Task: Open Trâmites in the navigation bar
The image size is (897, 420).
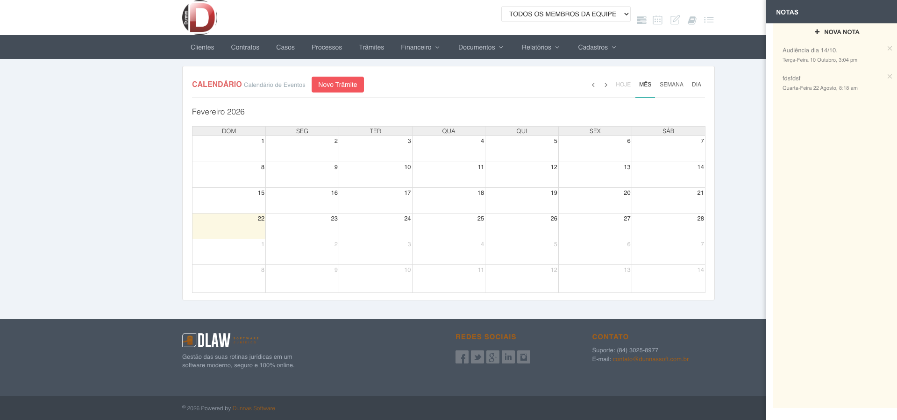Action: tap(371, 47)
